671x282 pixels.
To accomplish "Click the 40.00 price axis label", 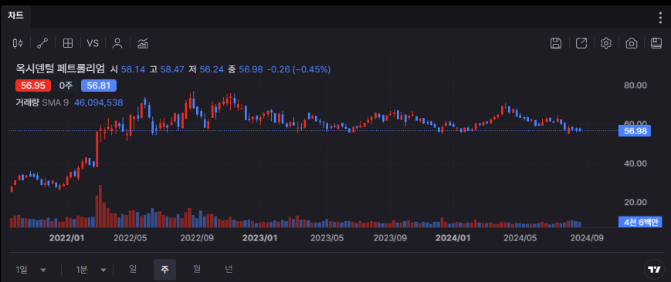I will 635,163.
